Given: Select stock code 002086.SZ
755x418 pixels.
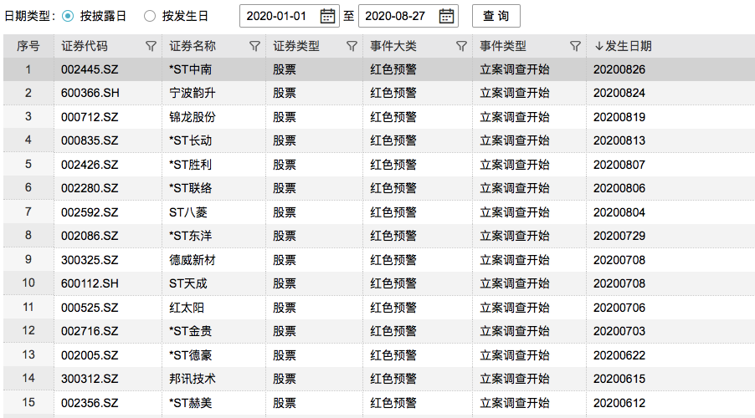Looking at the screenshot, I should point(90,236).
